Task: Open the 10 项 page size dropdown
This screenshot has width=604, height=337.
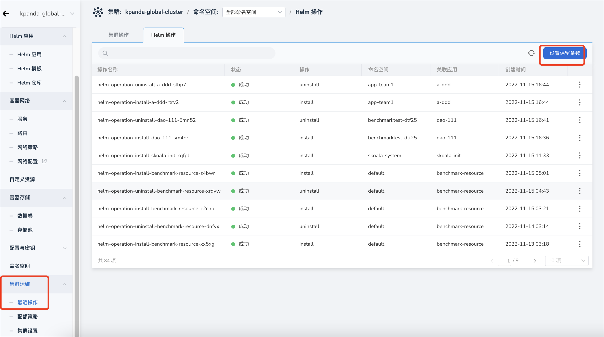Action: tap(567, 261)
